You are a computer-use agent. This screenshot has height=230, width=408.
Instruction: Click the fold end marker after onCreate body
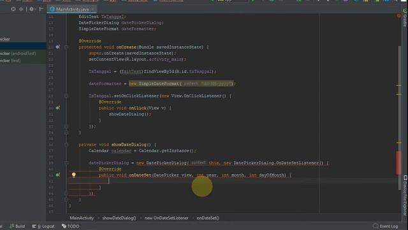(66, 132)
